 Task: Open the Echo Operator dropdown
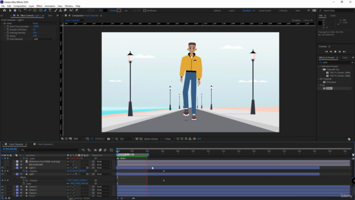pos(44,39)
